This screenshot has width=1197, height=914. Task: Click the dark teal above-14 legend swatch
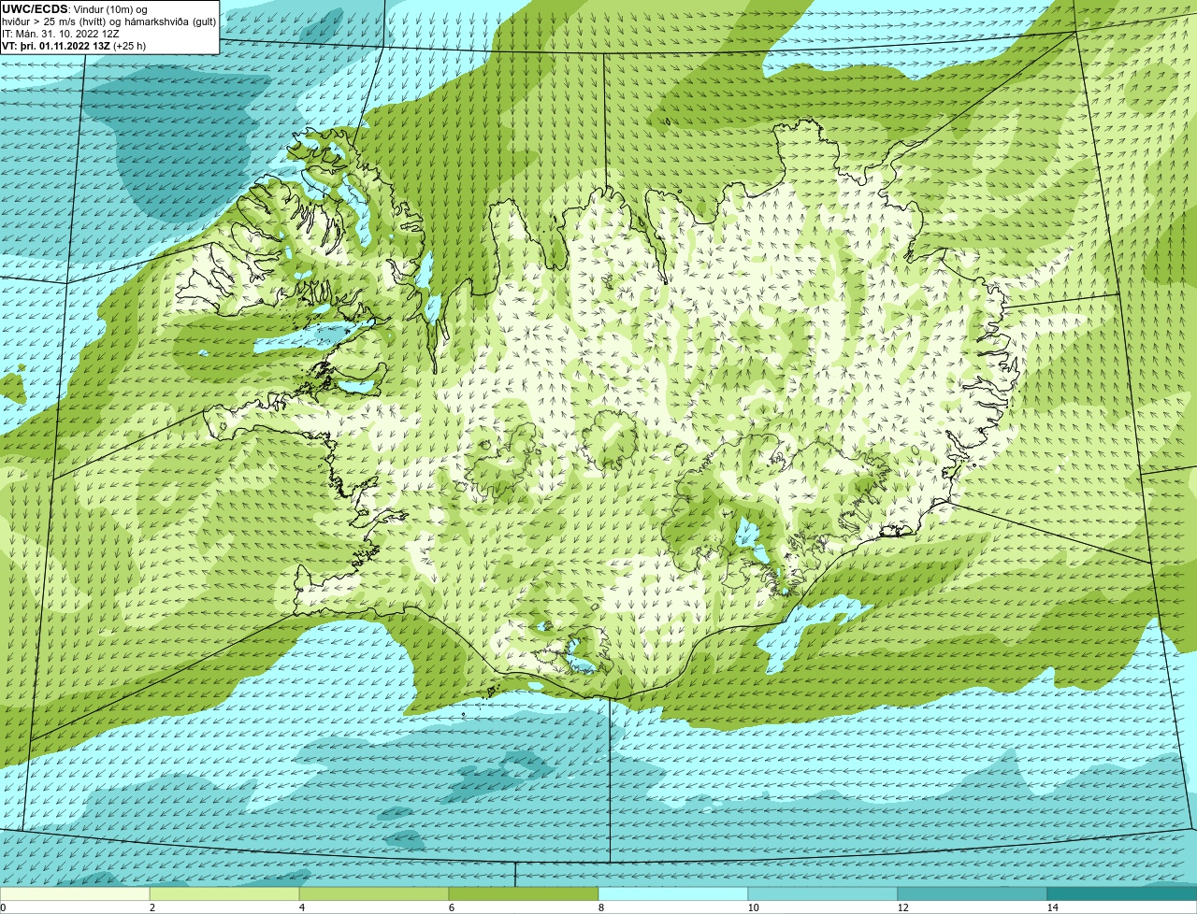tap(1122, 894)
